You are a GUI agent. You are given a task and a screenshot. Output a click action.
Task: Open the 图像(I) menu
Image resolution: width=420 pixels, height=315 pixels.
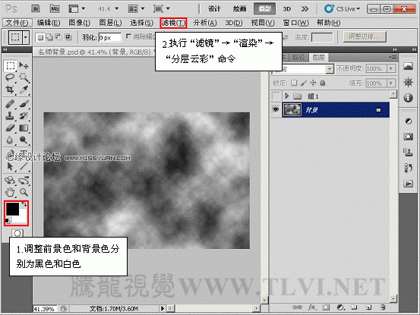click(79, 23)
